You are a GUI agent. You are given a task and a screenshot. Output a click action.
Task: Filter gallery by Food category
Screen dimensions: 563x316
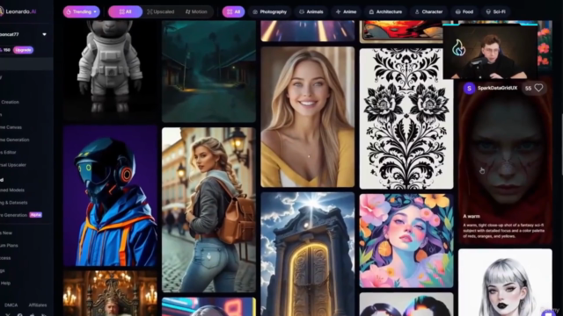[464, 11]
